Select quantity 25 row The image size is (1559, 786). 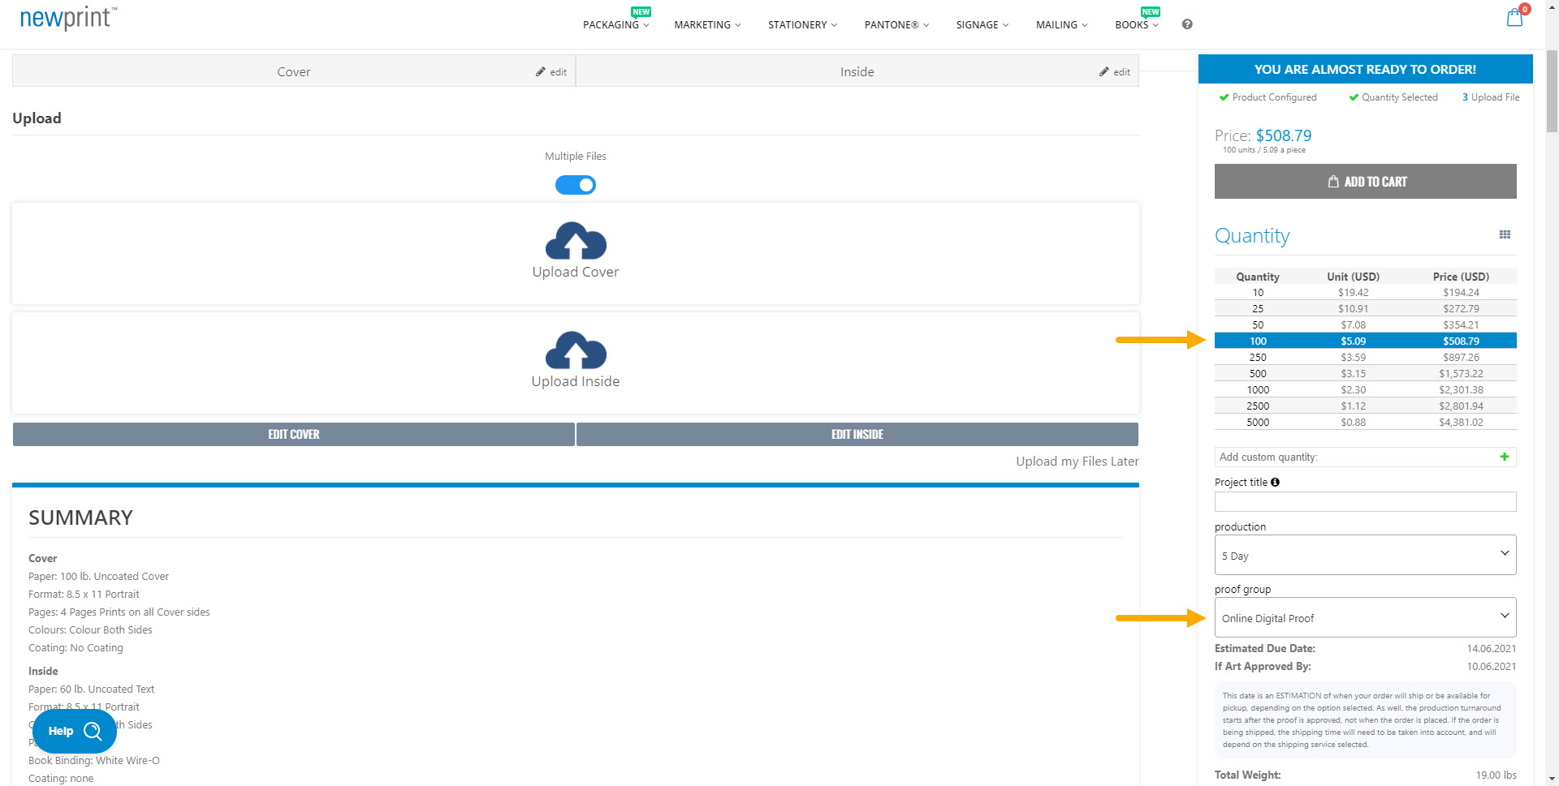(1365, 308)
